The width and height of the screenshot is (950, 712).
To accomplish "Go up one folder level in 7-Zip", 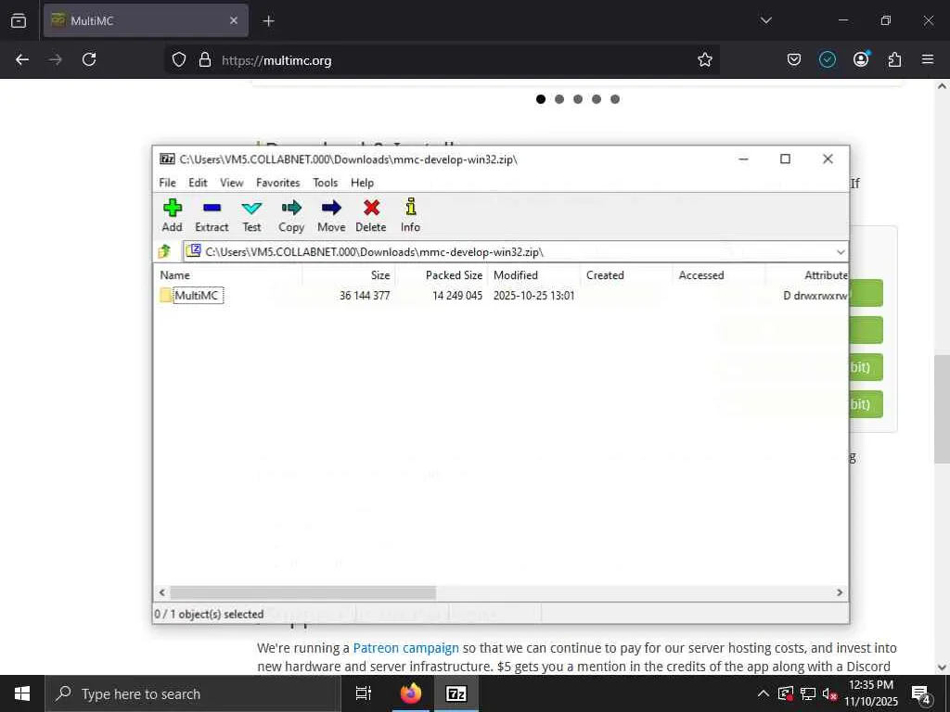I will click(x=164, y=251).
